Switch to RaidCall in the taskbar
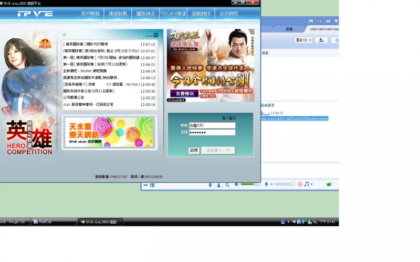Viewport: 420px width, 262px height. pos(54,222)
